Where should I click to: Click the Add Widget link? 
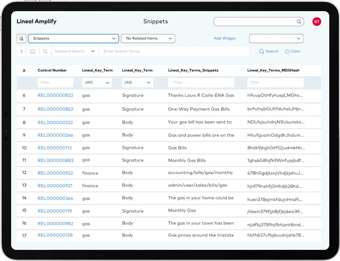click(225, 39)
